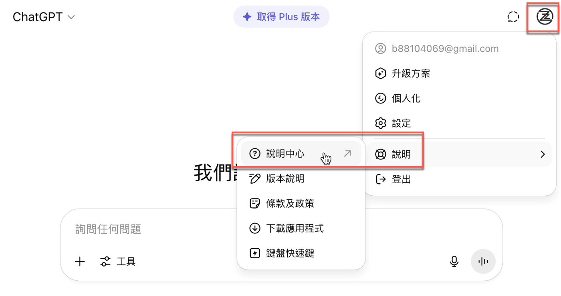Screen dimensions: 561x296
Task: Click the 詢問任何問題 message input field
Action: (x=240, y=229)
